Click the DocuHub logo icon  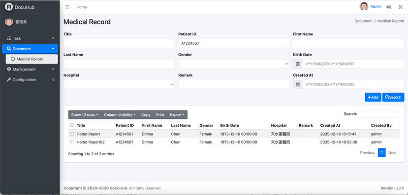click(9, 7)
